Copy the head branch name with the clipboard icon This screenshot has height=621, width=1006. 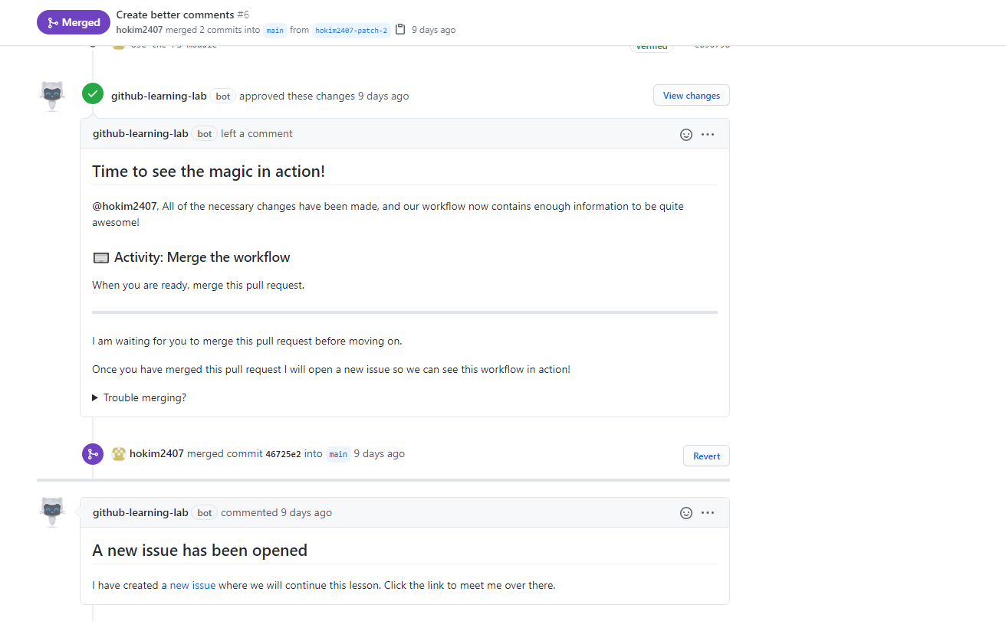[400, 30]
